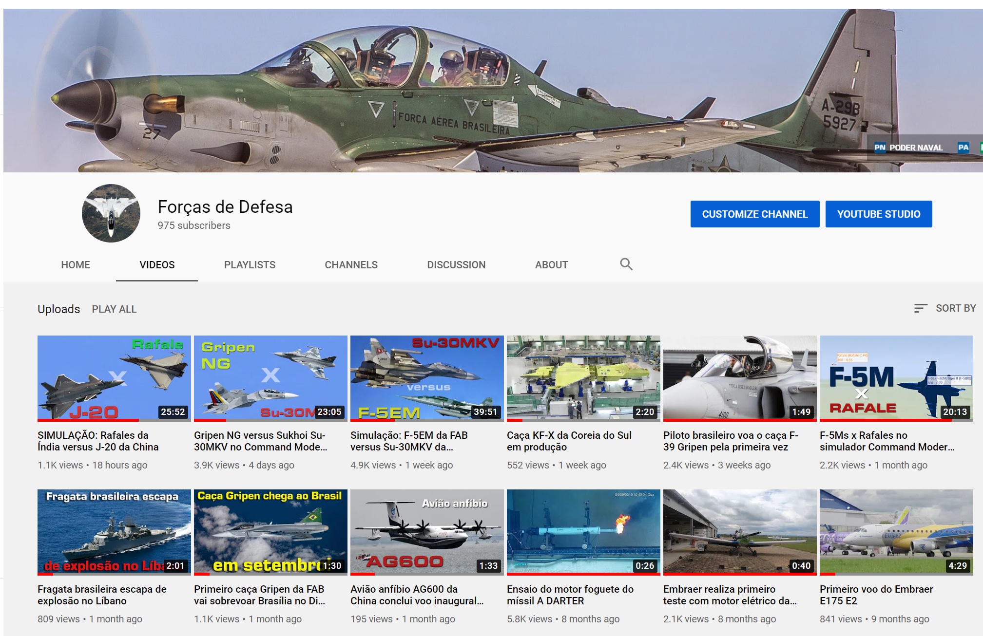This screenshot has height=636, width=983.
Task: Click the PA banner link icon
Action: [963, 148]
